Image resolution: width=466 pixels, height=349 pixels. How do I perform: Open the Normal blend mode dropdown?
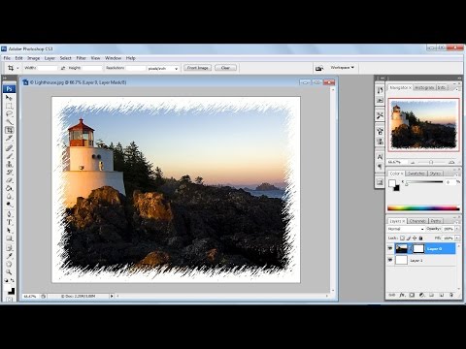click(406, 229)
